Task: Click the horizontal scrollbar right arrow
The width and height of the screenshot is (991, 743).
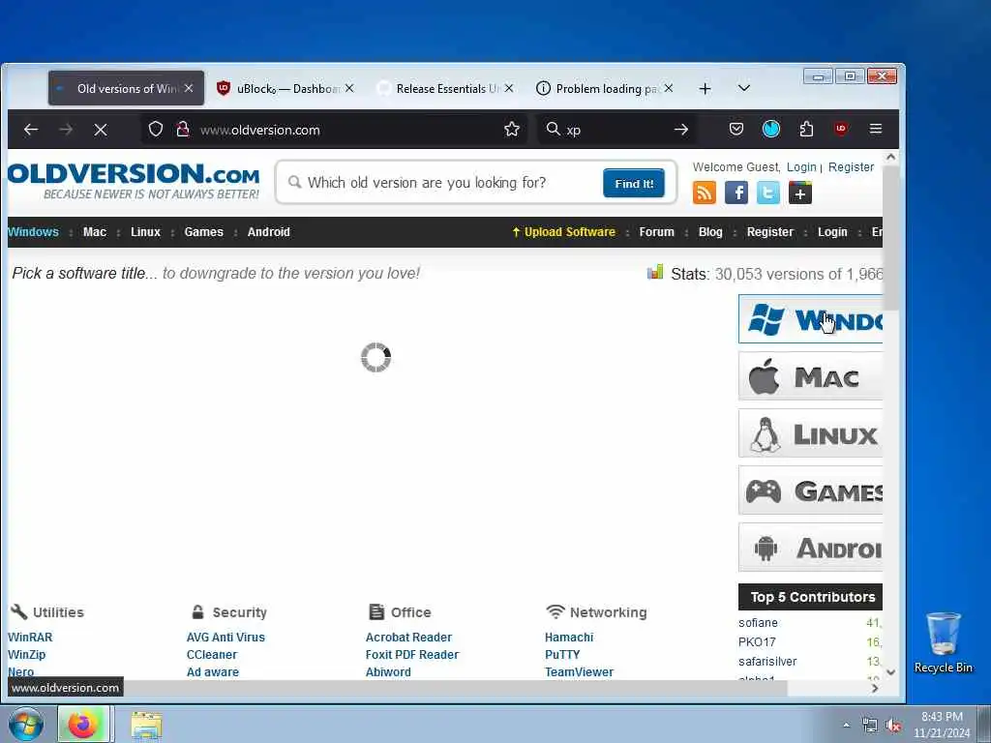Action: tap(875, 689)
